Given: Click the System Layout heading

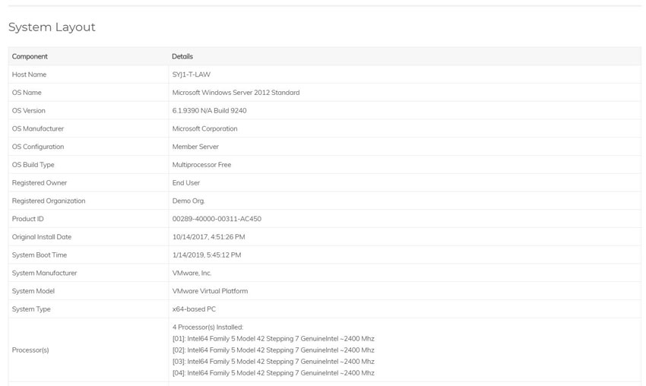Looking at the screenshot, I should click(x=52, y=27).
